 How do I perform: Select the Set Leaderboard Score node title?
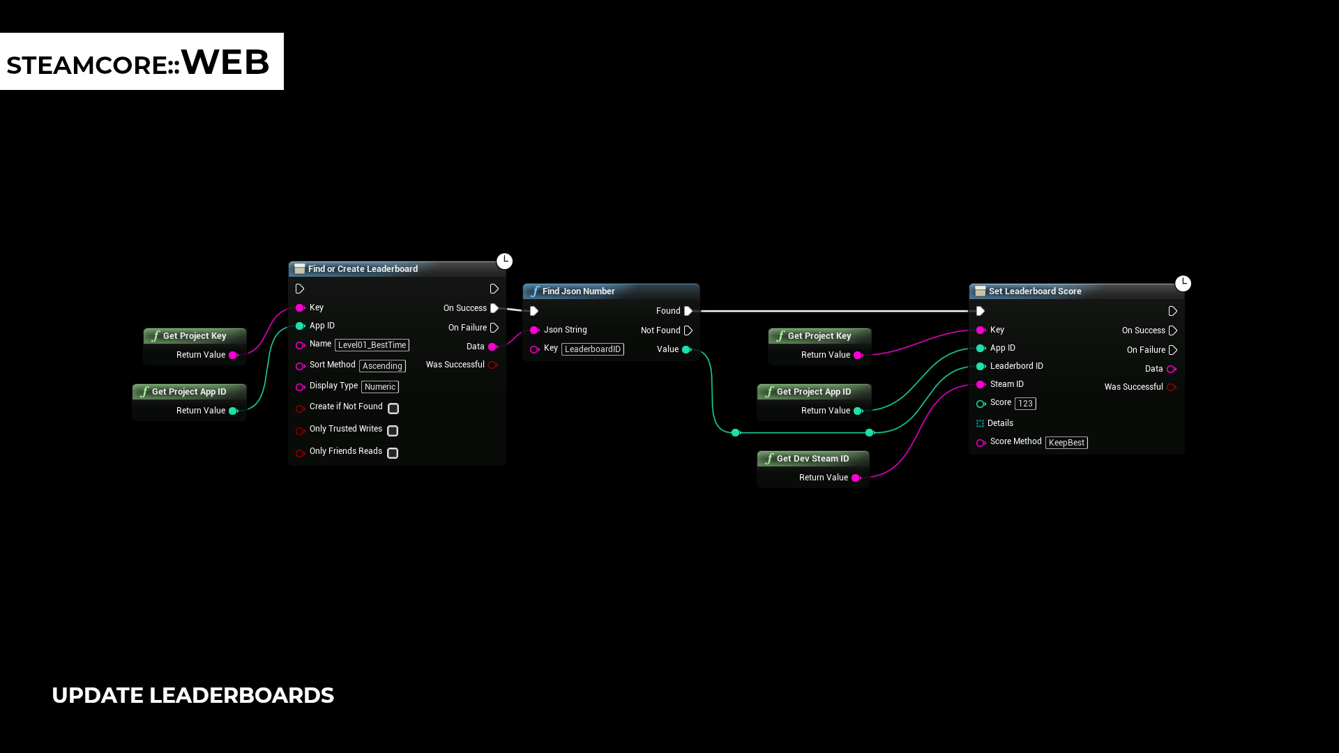tap(1035, 291)
